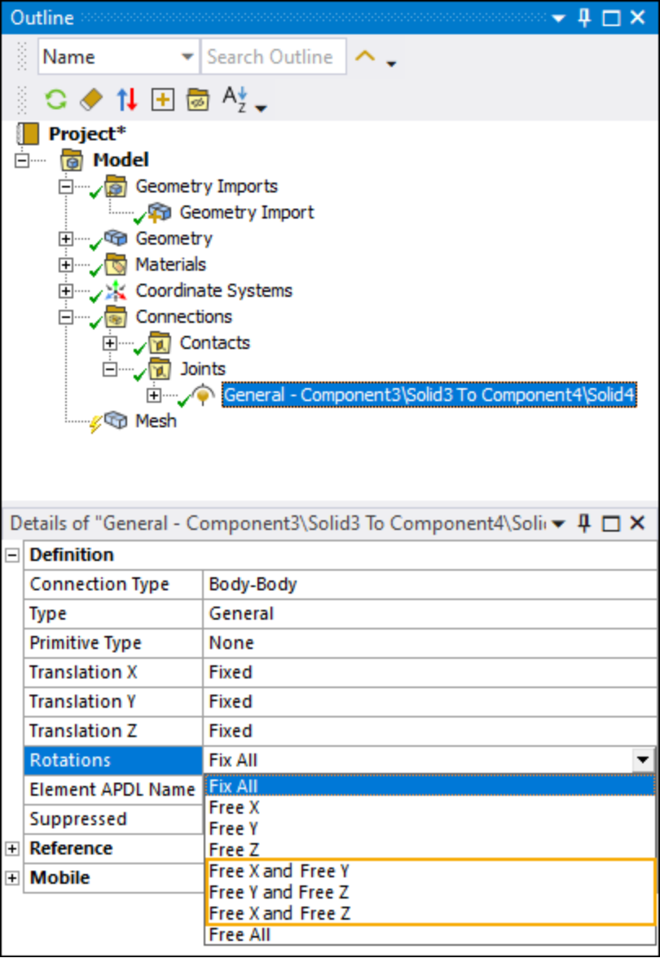This screenshot has width=660, height=958.
Task: Click the eraser icon in Outline toolbar
Action: point(91,99)
